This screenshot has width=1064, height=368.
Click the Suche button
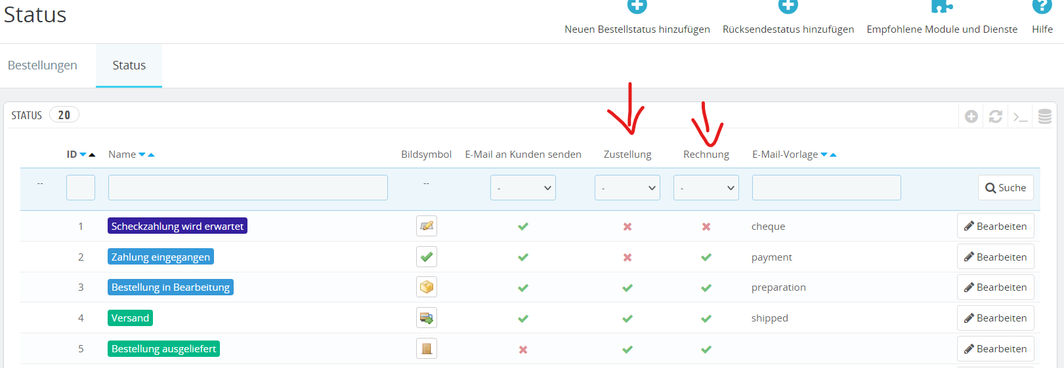point(1006,188)
